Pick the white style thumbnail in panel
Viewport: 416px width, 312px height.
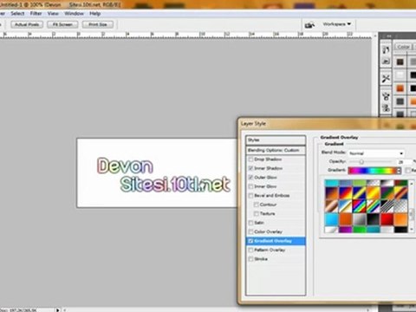pyautogui.click(x=400, y=75)
